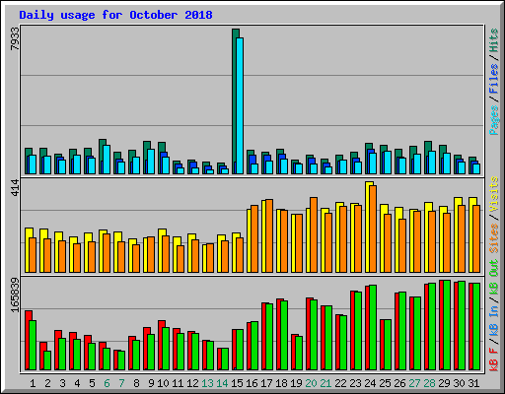
Task: Click the red kB F bar for day 1
Action: [x=28, y=340]
